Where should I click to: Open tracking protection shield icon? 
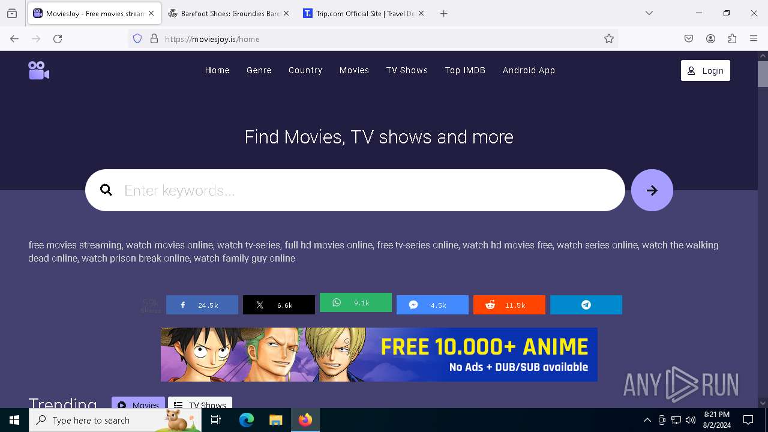[137, 39]
